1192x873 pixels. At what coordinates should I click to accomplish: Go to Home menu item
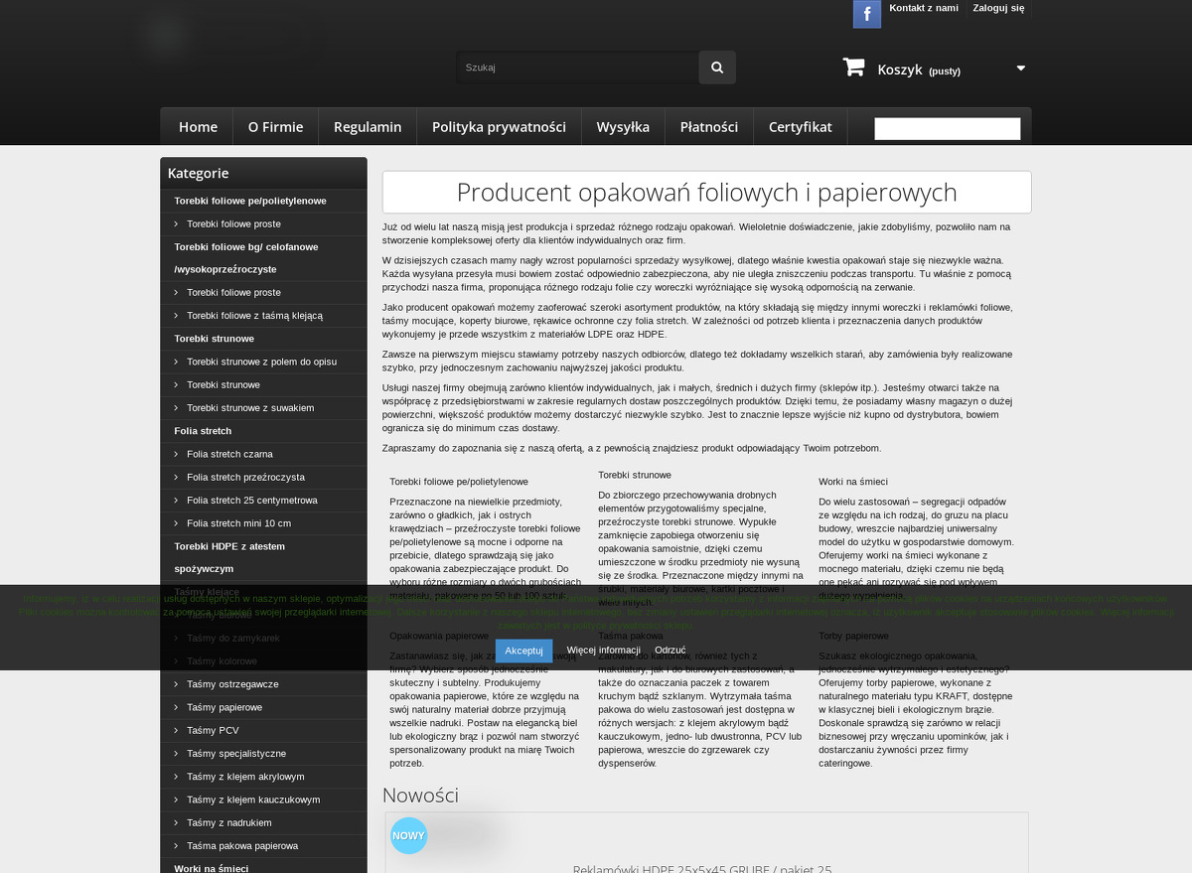(x=198, y=127)
